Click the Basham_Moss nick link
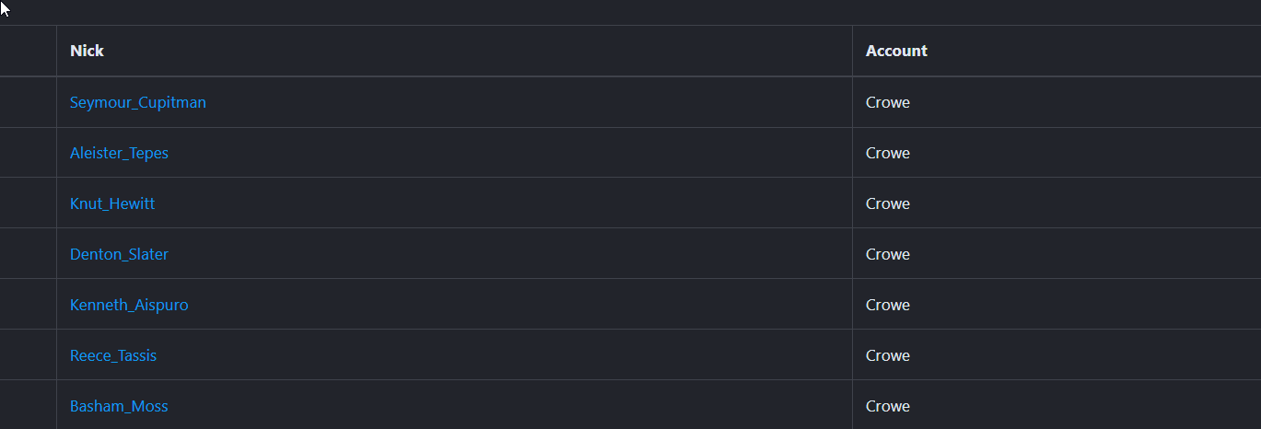The width and height of the screenshot is (1261, 429). tap(119, 406)
